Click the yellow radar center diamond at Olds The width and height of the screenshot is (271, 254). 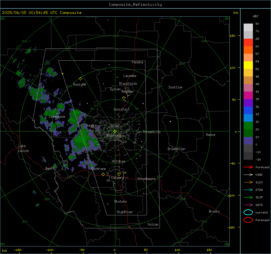(115, 132)
